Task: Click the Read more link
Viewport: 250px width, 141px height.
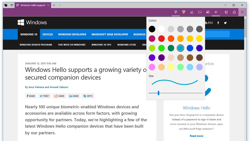Action: (x=196, y=136)
